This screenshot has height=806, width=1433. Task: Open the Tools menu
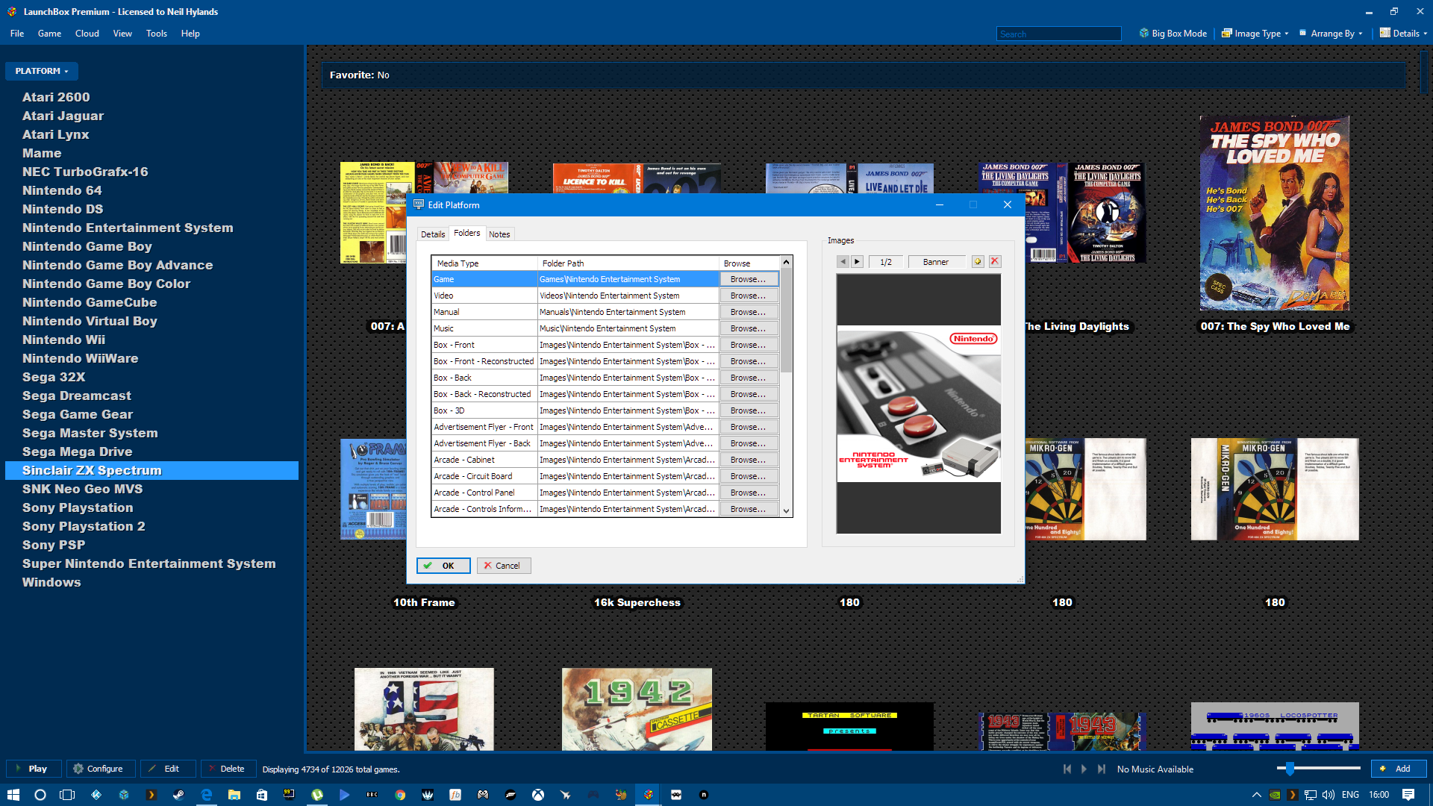[x=157, y=34]
